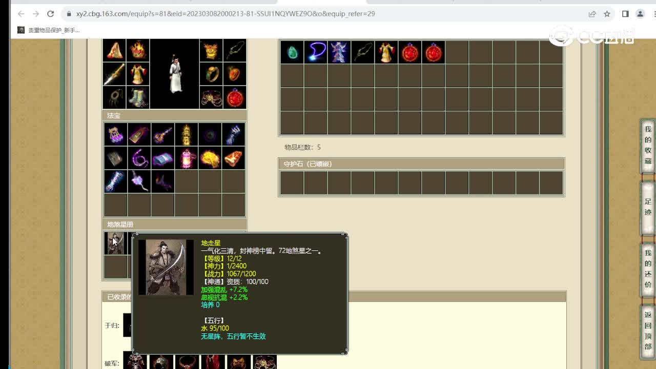Open the 我的收藏 side tab
656x369 pixels.
648,145
